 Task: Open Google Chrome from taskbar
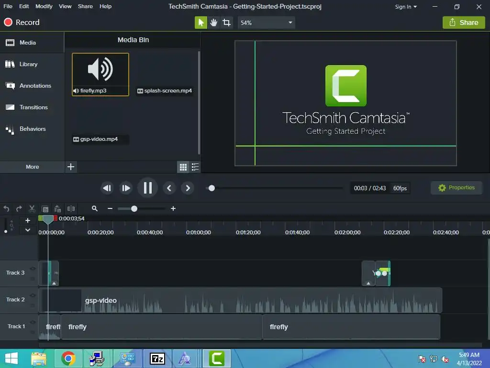(68, 358)
